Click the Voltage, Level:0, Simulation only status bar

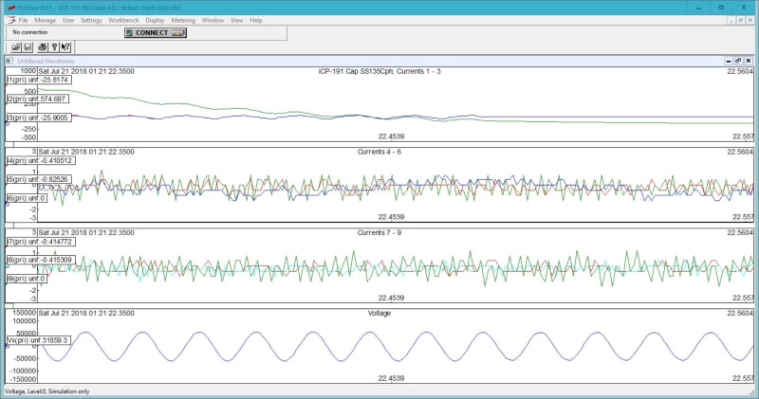(46, 391)
